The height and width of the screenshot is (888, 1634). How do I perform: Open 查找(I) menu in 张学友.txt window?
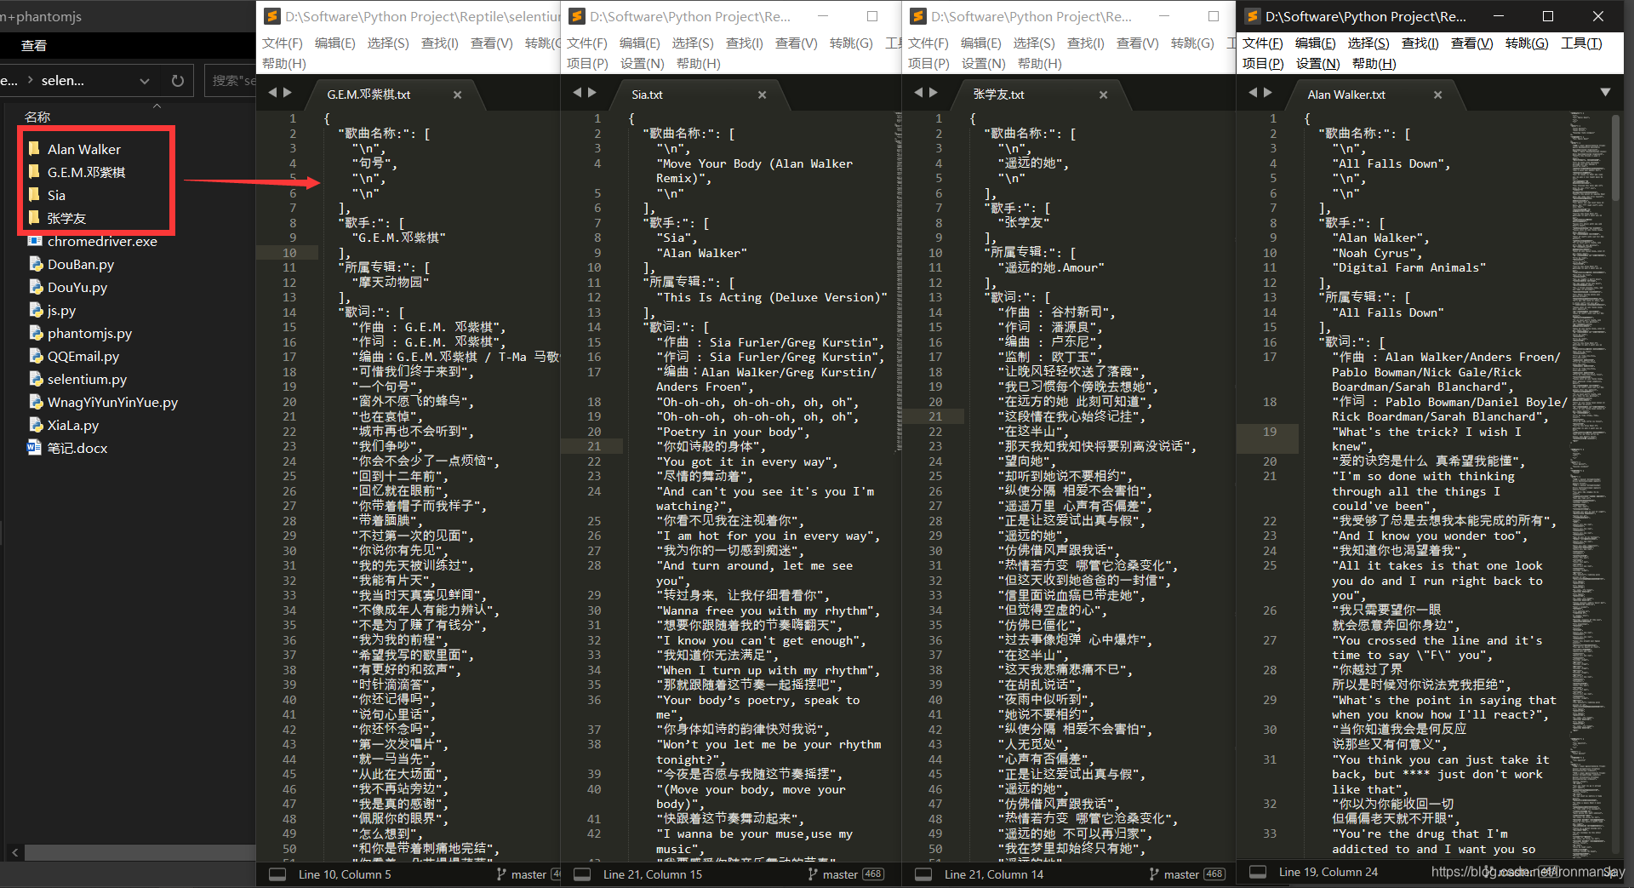tap(1085, 43)
